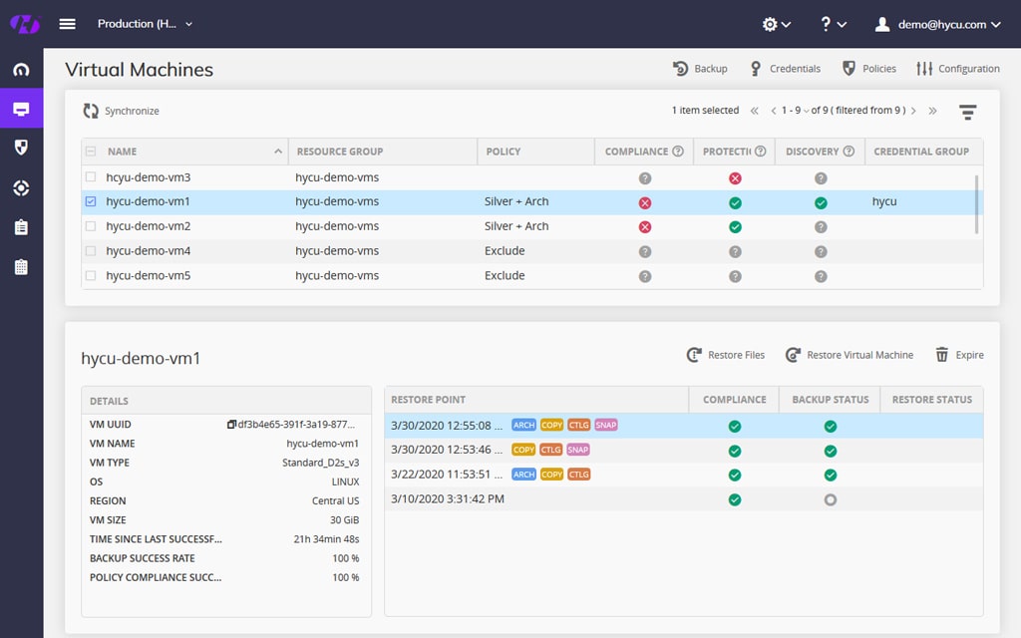Go to next page of VM list
Screen dimensions: 1021x638
tap(913, 111)
